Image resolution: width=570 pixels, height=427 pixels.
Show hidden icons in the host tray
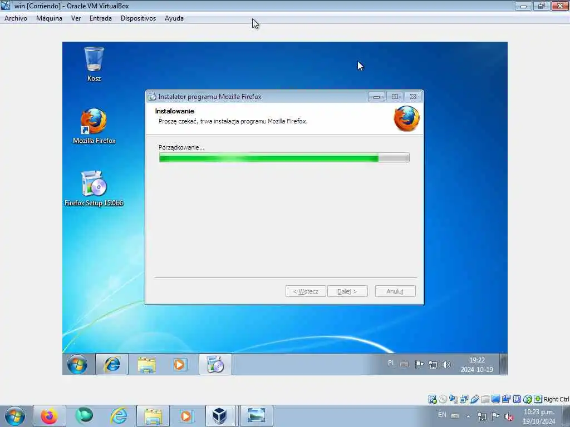point(469,416)
